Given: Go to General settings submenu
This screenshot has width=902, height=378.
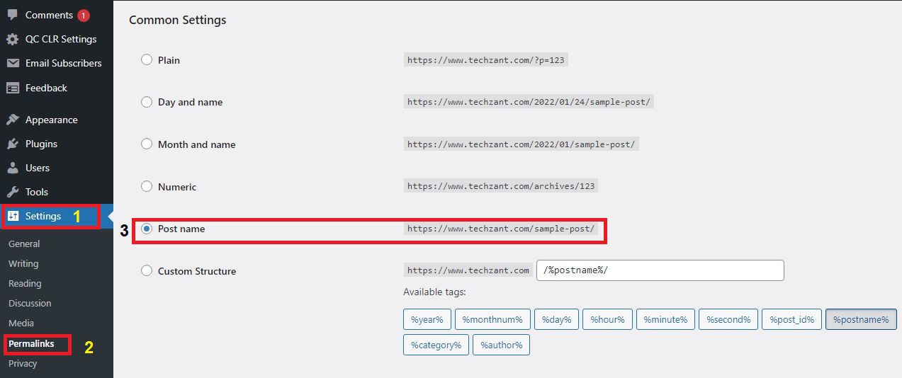Looking at the screenshot, I should (24, 244).
